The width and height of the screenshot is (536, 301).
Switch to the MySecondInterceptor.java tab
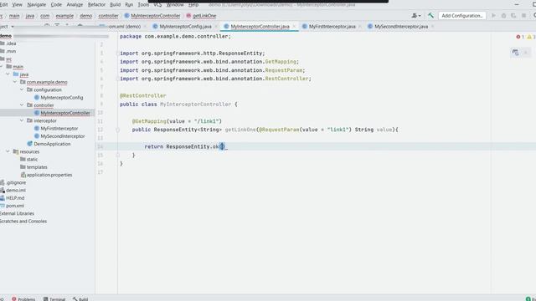coord(401,26)
